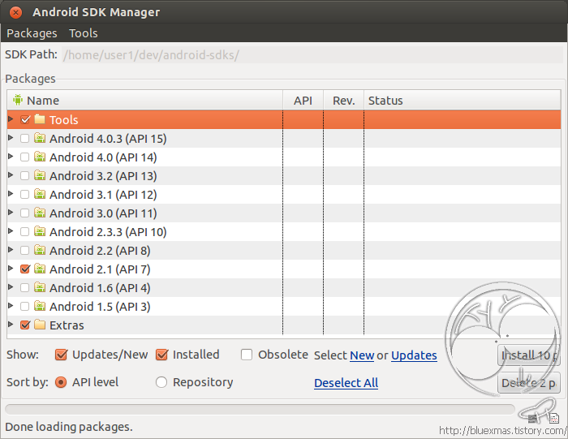Screen dimensions: 568x439
Task: Check the Android 3.0 (API 11) checkbox
Action: click(x=24, y=213)
